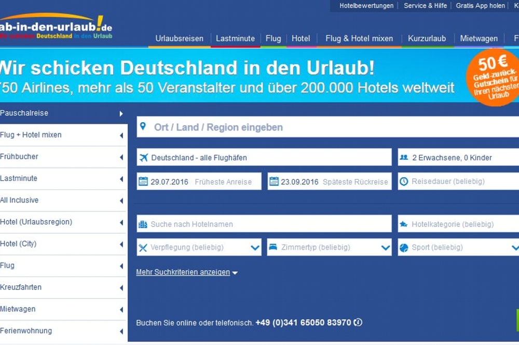
Task: Open the calendar icon for Früheste Anreise
Action: point(143,181)
